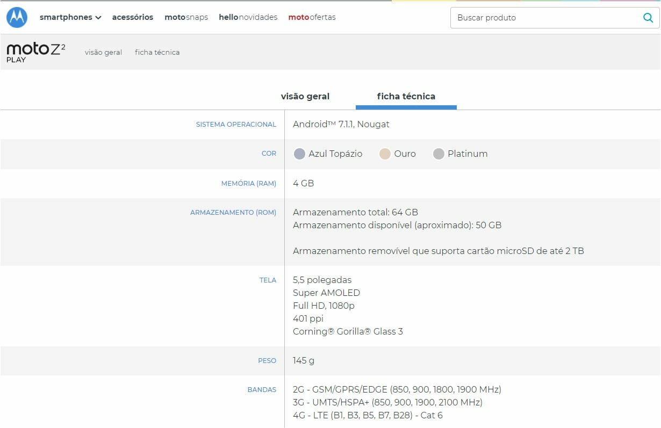Viewport: 661px width, 428px height.
Task: Focus the Buscar produto search field
Action: point(555,18)
